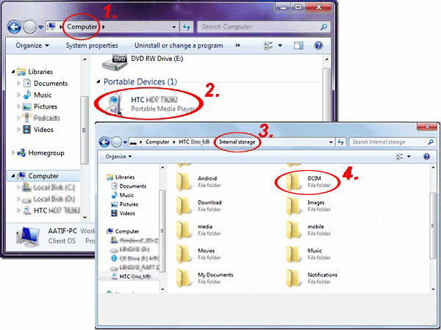Screen dimensions: 441x330
Task: Open Documents library in Computer window
Action: pos(46,84)
